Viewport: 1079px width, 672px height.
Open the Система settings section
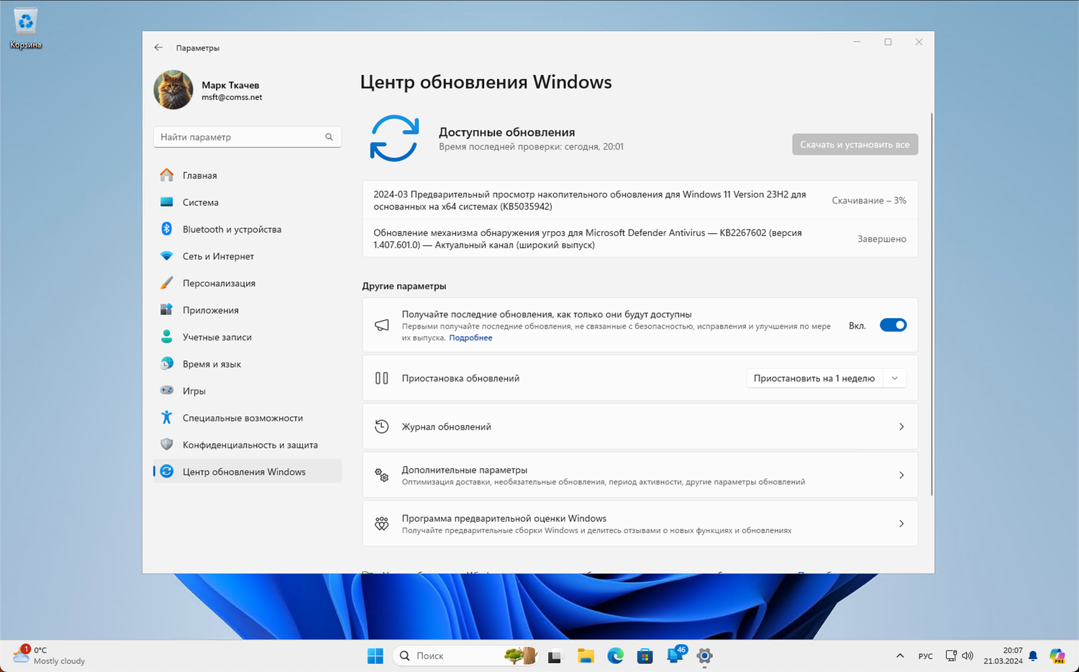(247, 202)
